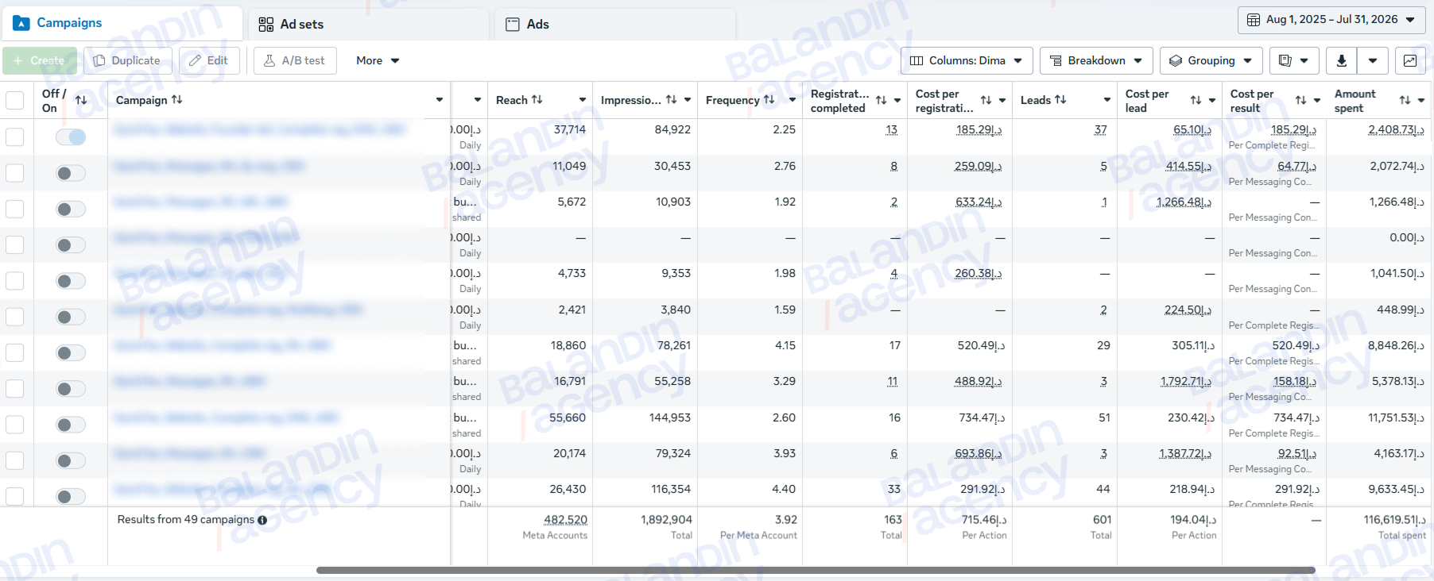The image size is (1434, 581).
Task: Click the horizontal scrollbar under the table
Action: [x=816, y=570]
